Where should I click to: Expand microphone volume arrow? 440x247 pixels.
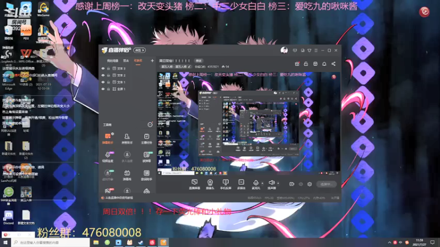coord(262,183)
